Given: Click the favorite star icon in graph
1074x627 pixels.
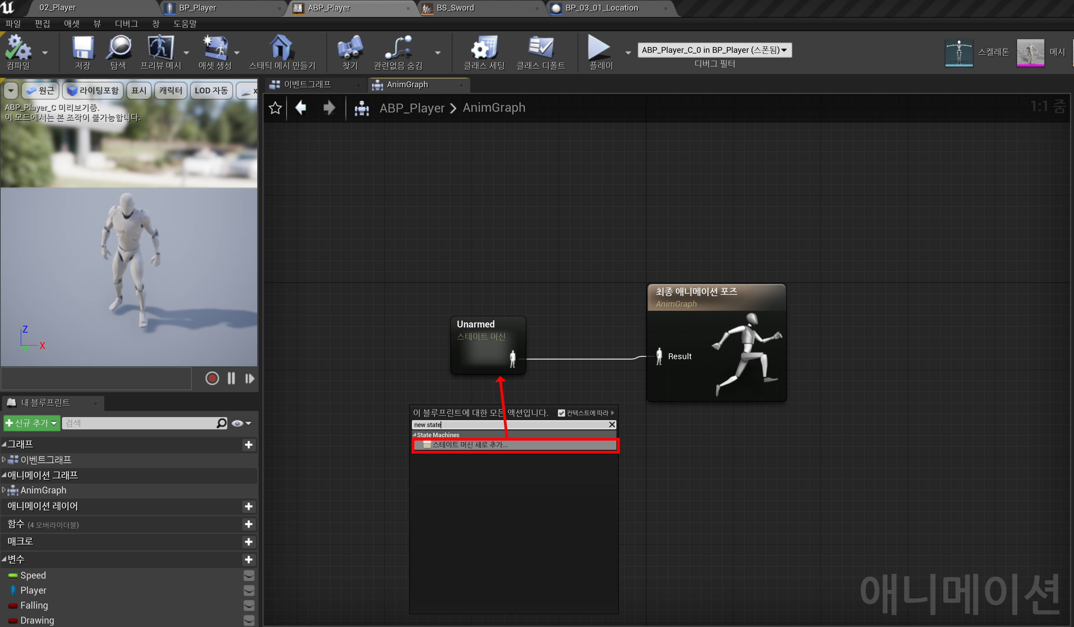Looking at the screenshot, I should pos(275,108).
